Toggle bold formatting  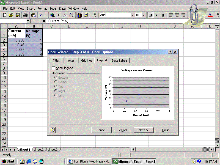pos(150,15)
